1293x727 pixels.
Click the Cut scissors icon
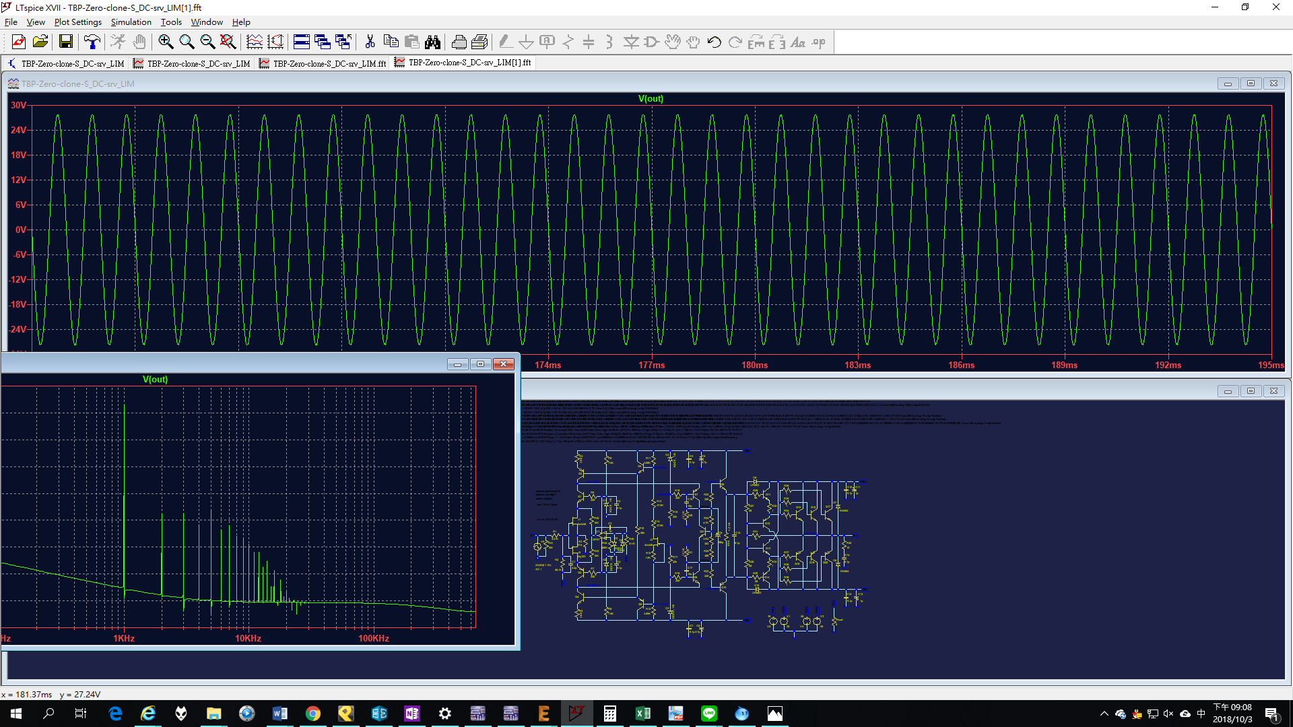pos(370,42)
